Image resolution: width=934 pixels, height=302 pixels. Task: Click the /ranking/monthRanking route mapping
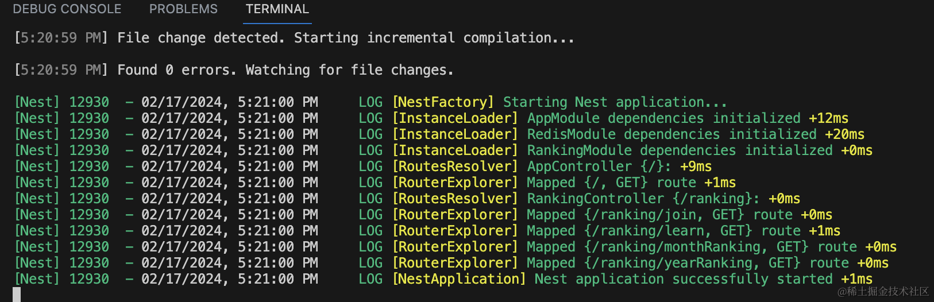pos(696,247)
